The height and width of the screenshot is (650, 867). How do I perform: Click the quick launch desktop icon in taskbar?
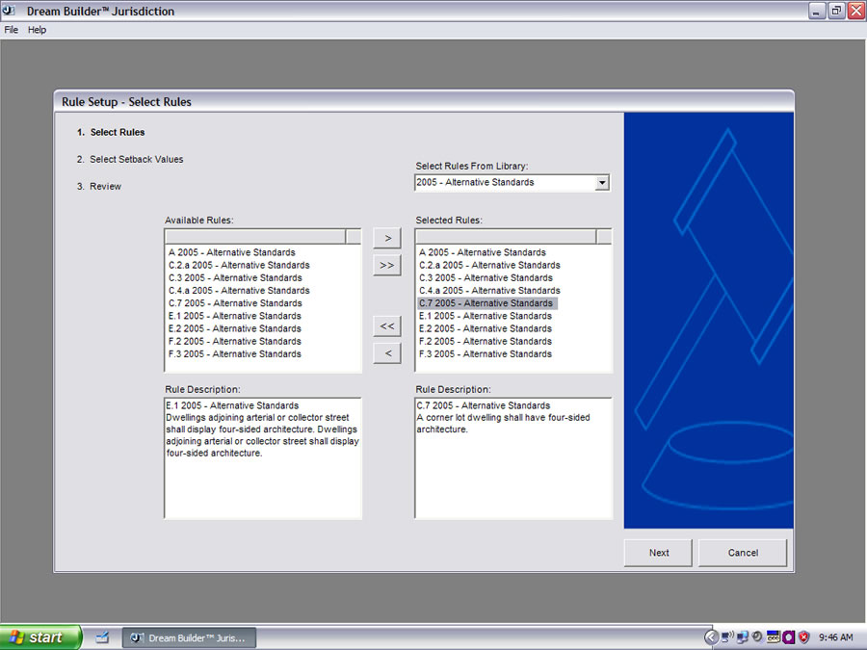point(102,637)
